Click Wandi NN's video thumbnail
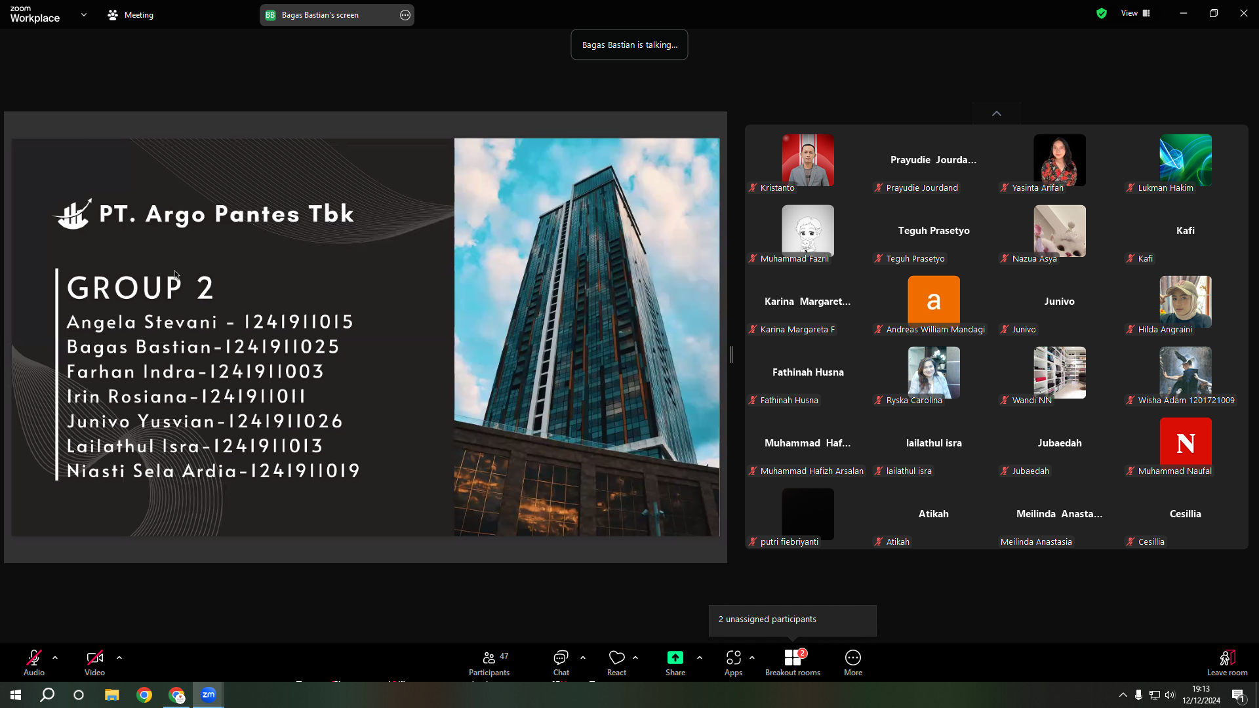 [1060, 372]
